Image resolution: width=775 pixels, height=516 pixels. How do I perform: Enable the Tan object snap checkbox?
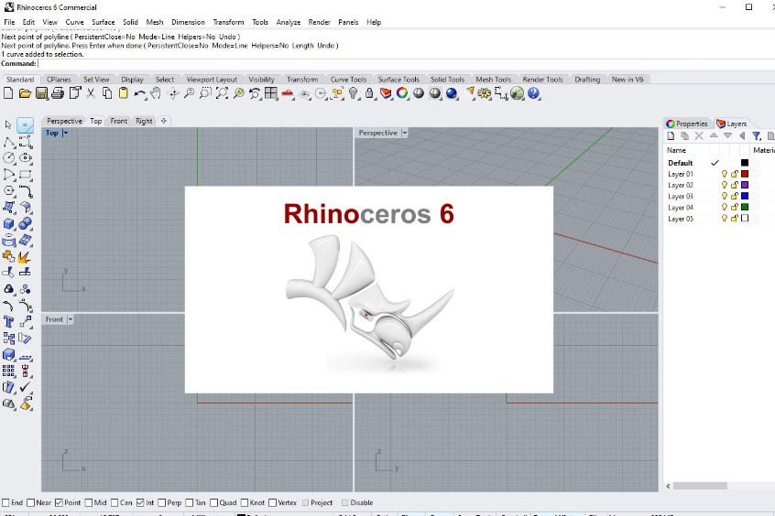tap(190, 502)
